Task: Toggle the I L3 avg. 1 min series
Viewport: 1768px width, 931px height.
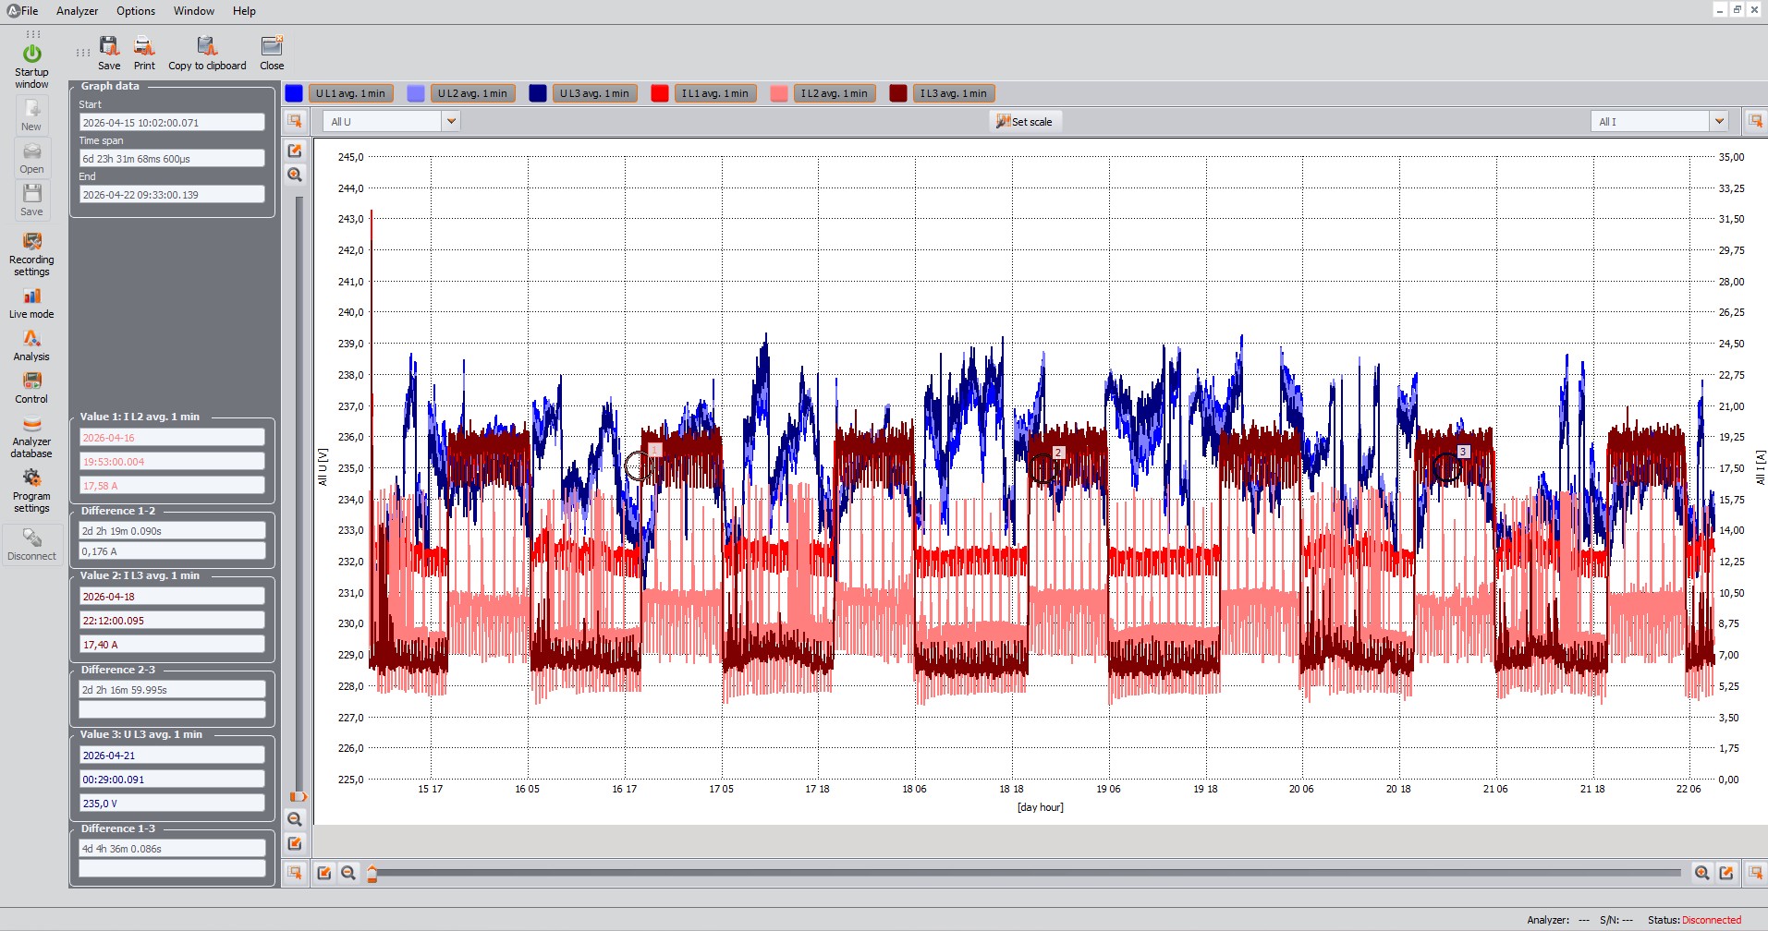Action: click(x=954, y=93)
